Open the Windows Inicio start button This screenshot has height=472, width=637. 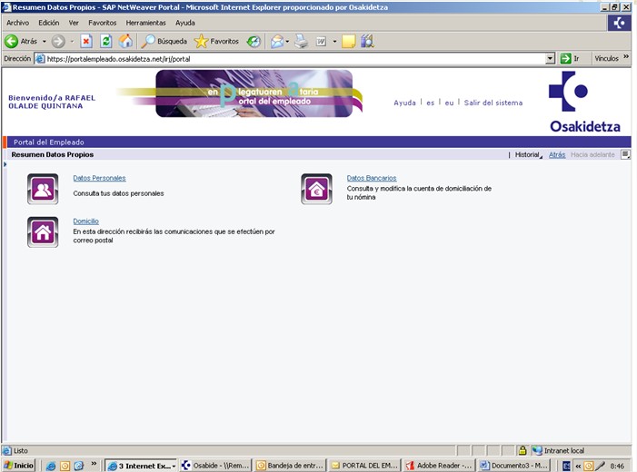(x=18, y=465)
